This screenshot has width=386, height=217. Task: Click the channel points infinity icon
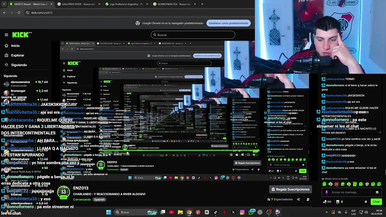(x=327, y=202)
